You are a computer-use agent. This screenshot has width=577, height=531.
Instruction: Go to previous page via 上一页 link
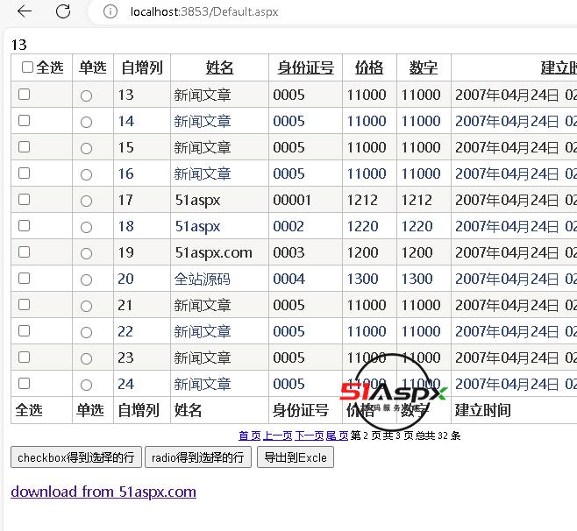[x=277, y=435]
